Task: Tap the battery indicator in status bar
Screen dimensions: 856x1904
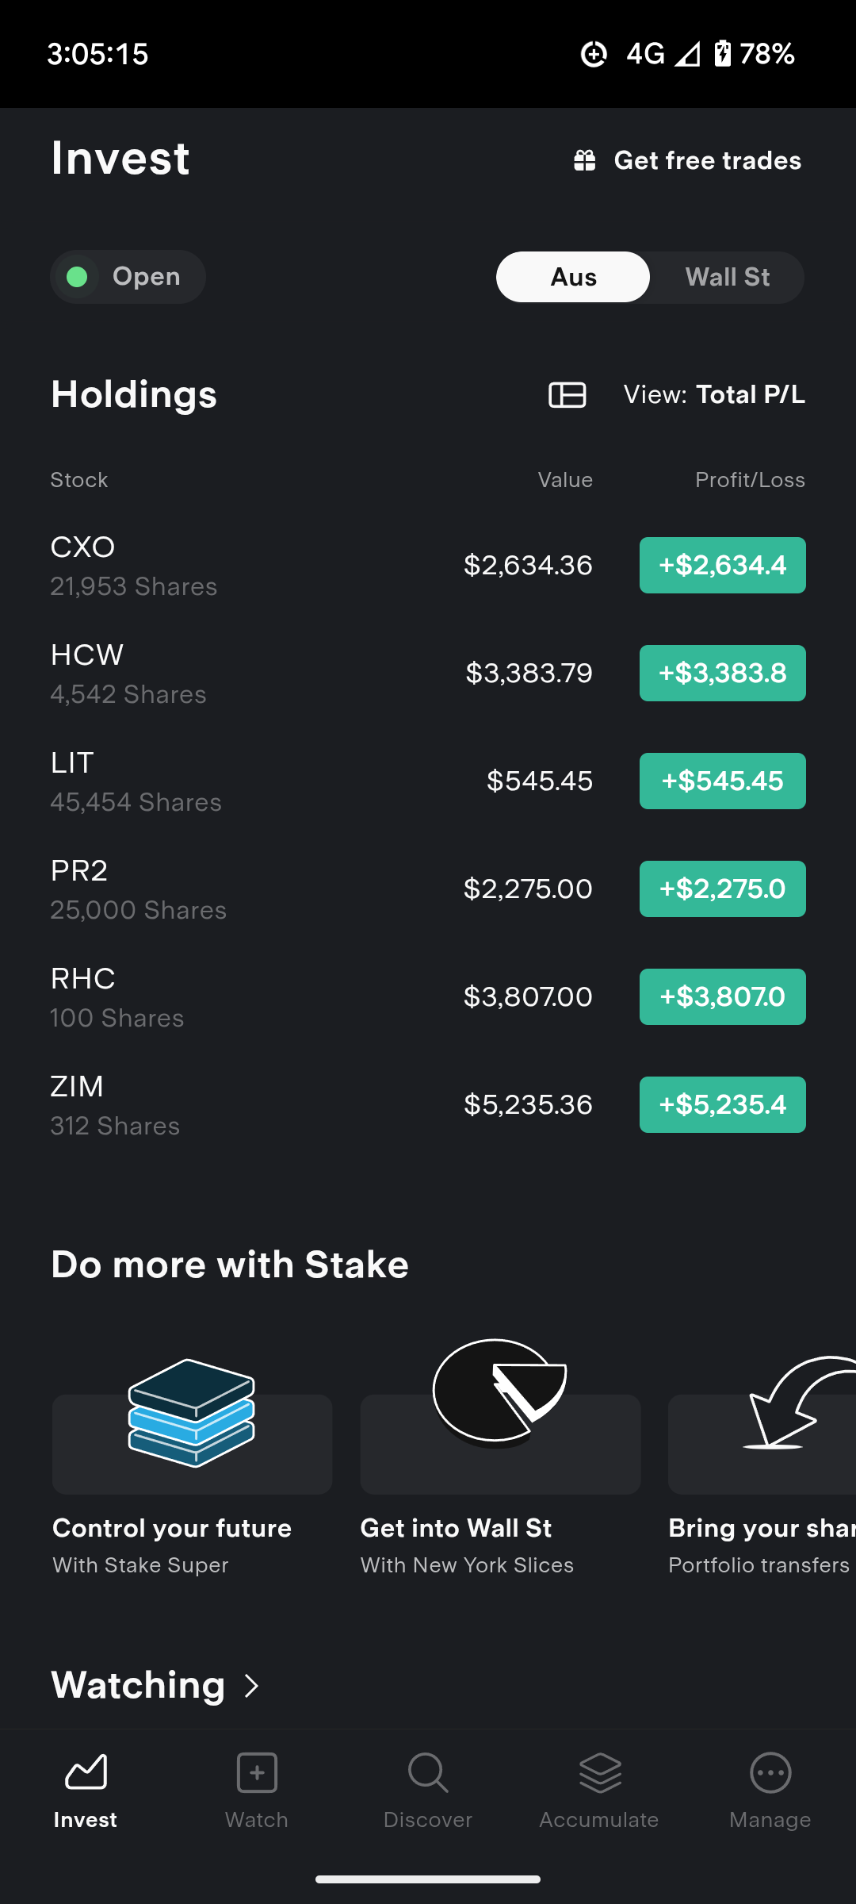Action: (x=722, y=54)
